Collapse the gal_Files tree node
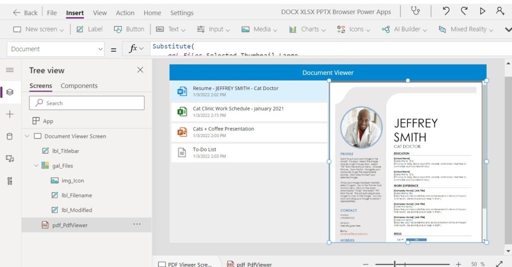 [x=36, y=166]
